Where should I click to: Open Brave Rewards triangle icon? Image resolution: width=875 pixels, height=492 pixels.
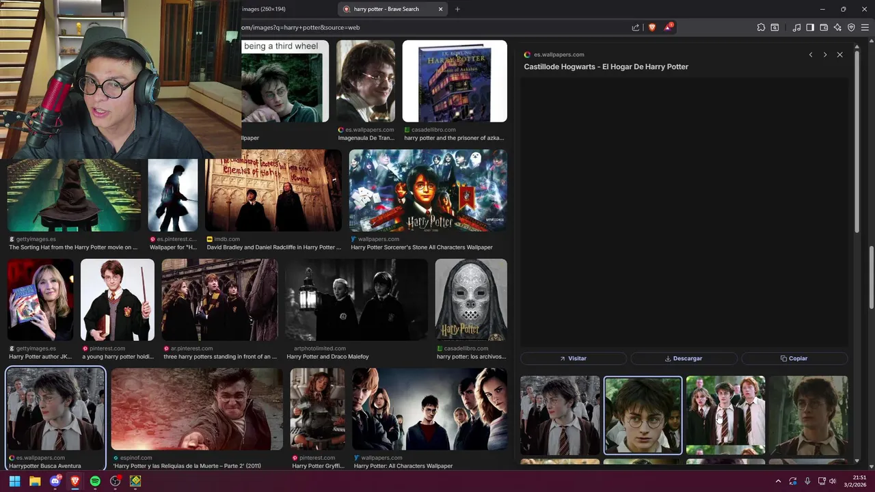669,27
